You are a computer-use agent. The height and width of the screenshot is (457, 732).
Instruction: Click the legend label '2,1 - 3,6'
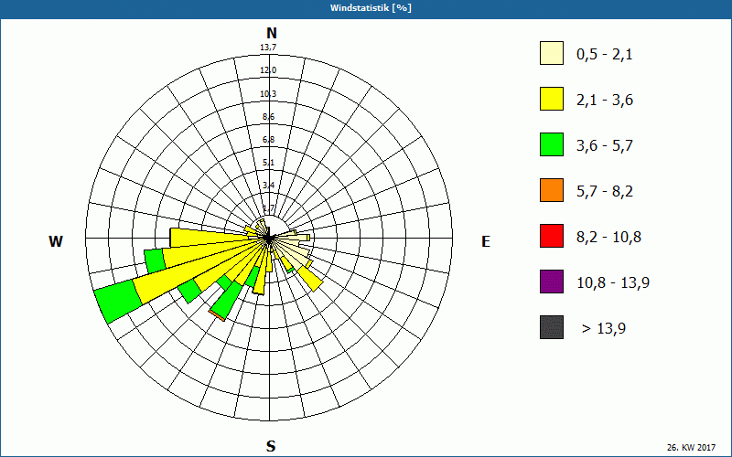pyautogui.click(x=605, y=101)
